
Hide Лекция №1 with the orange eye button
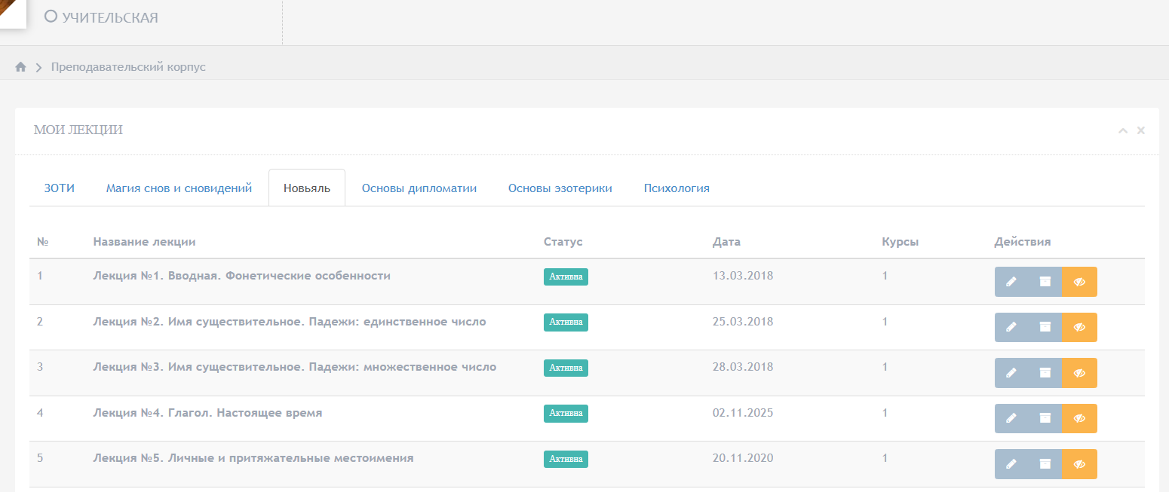(x=1079, y=282)
